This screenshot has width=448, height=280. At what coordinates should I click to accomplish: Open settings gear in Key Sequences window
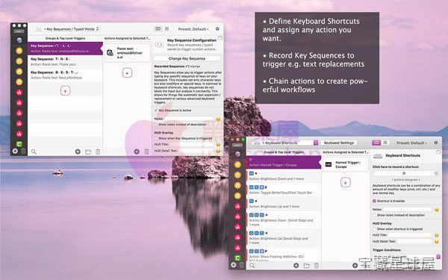click(217, 29)
